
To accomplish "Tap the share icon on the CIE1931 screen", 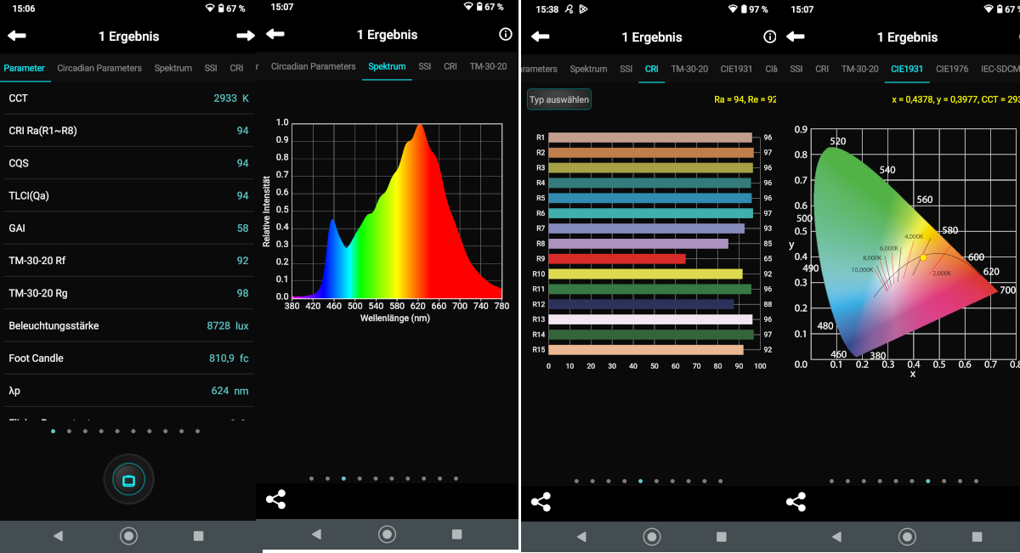I will (796, 502).
